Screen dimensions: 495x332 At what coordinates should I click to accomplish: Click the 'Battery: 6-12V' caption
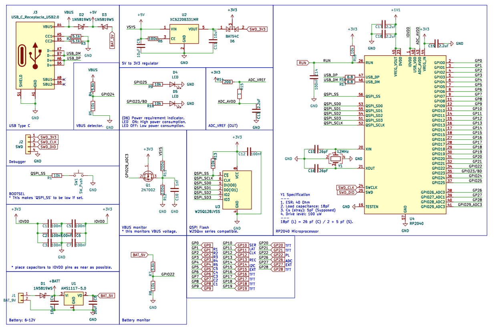22,320
